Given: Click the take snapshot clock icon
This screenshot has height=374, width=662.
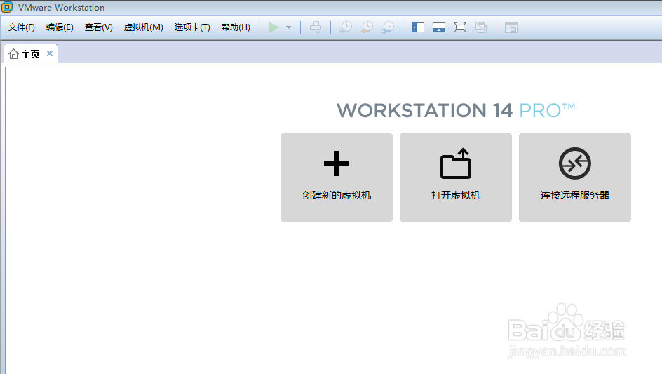Looking at the screenshot, I should point(346,27).
